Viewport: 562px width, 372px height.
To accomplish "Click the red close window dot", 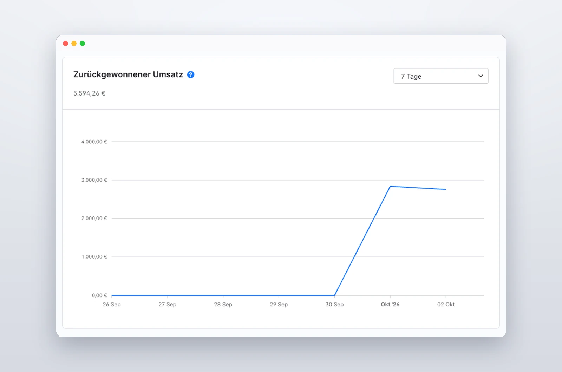I will 66,43.
